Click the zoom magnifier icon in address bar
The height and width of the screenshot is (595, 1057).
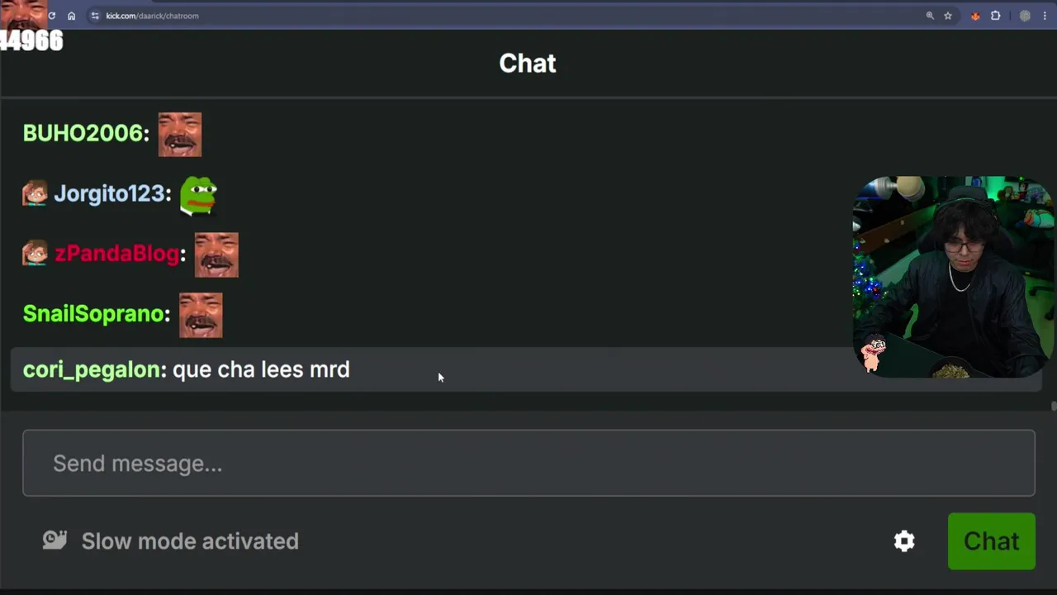pos(930,16)
